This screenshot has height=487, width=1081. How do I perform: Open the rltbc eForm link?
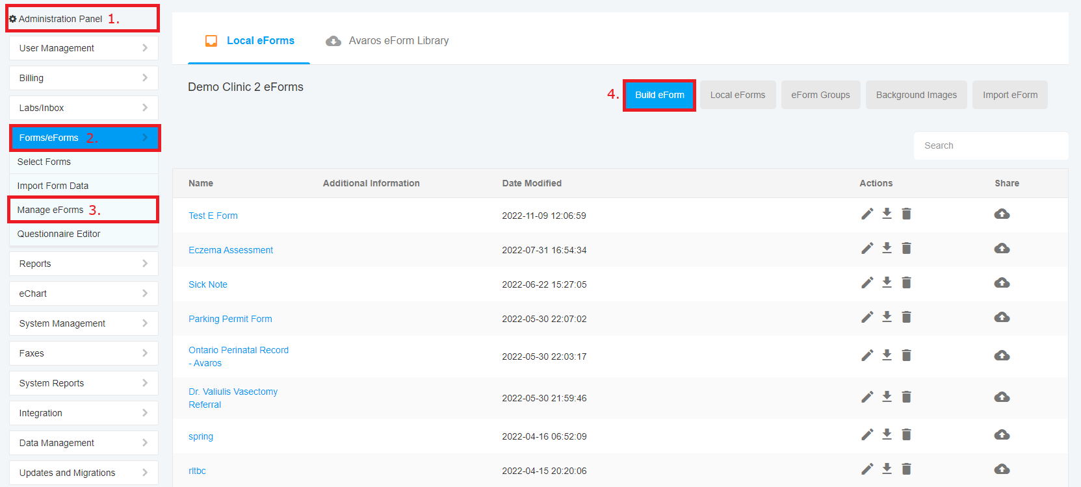[197, 471]
